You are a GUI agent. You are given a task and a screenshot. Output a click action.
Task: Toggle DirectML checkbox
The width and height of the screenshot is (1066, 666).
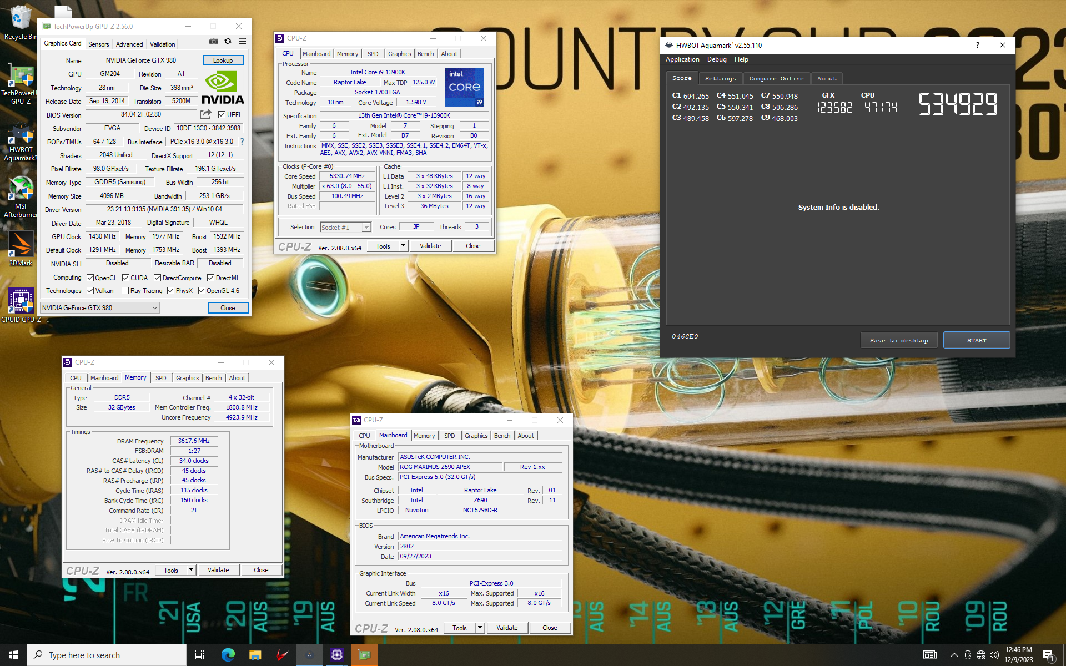(x=211, y=278)
